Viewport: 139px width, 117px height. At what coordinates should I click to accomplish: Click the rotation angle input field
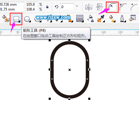67,7
